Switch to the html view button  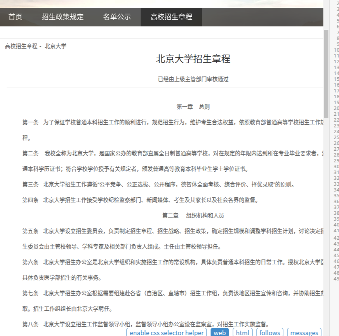[x=243, y=333]
